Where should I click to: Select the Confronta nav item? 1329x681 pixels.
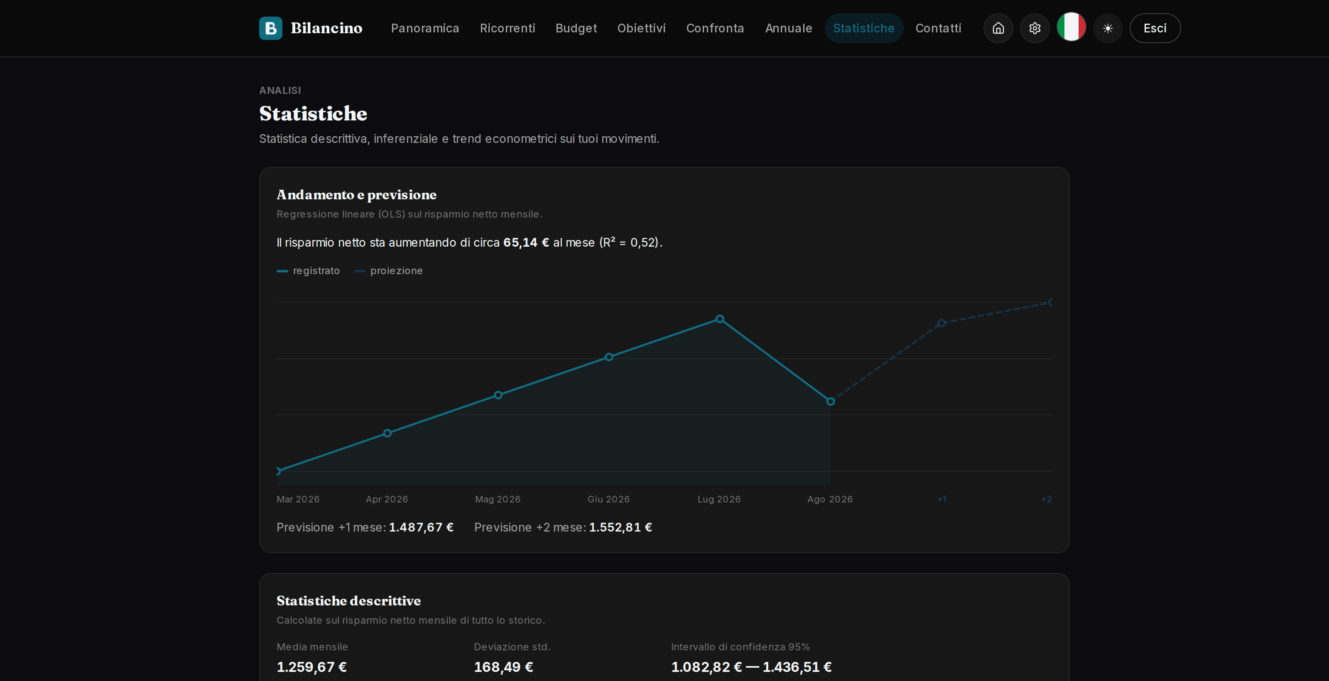(x=715, y=28)
